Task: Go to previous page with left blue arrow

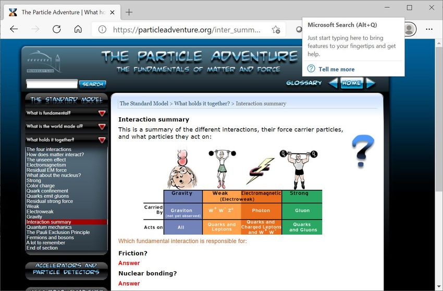Action: point(333,83)
